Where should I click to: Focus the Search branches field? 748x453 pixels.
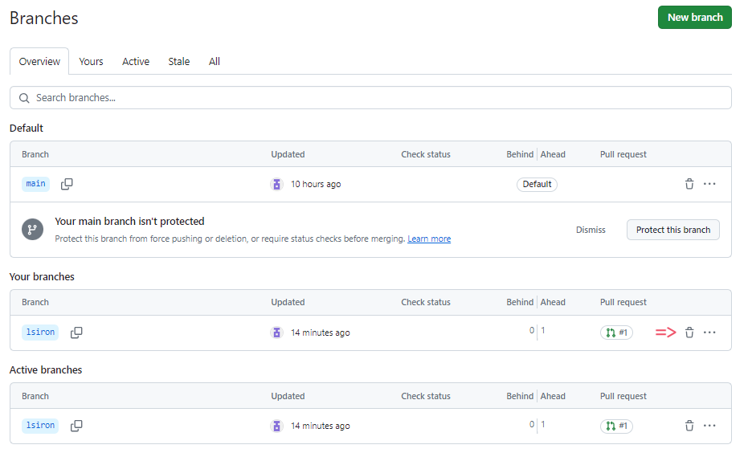point(370,98)
